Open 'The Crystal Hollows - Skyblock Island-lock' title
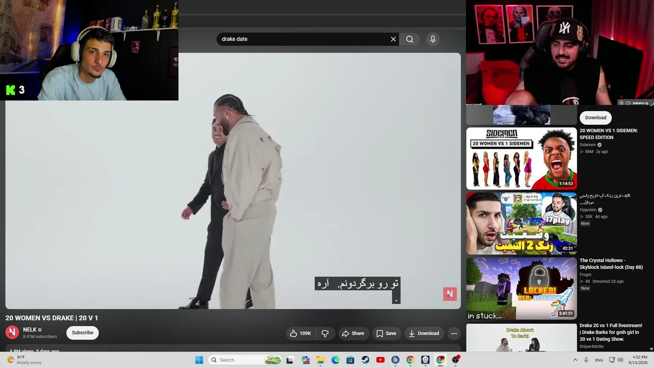 click(611, 264)
